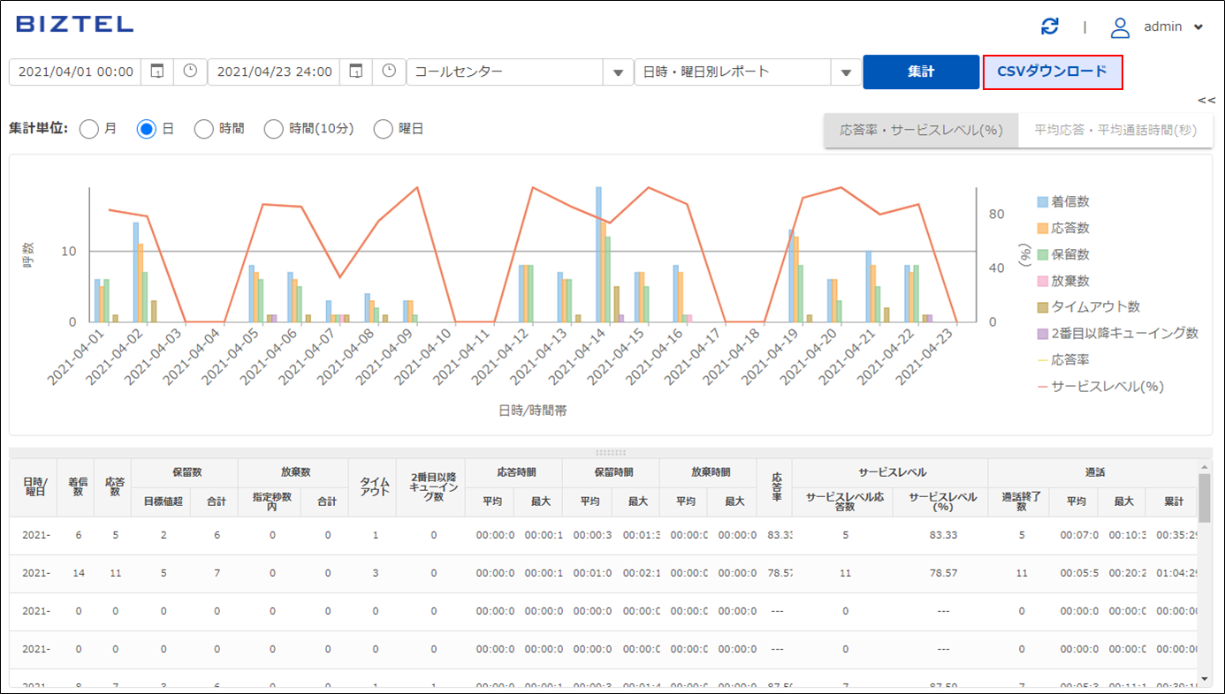Click the サービスレベル応答数 column header
1225x694 pixels.
pos(843,502)
